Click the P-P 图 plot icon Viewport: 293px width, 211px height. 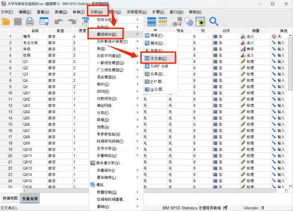(147, 82)
